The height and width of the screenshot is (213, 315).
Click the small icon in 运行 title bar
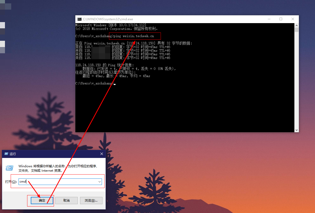click(6, 154)
